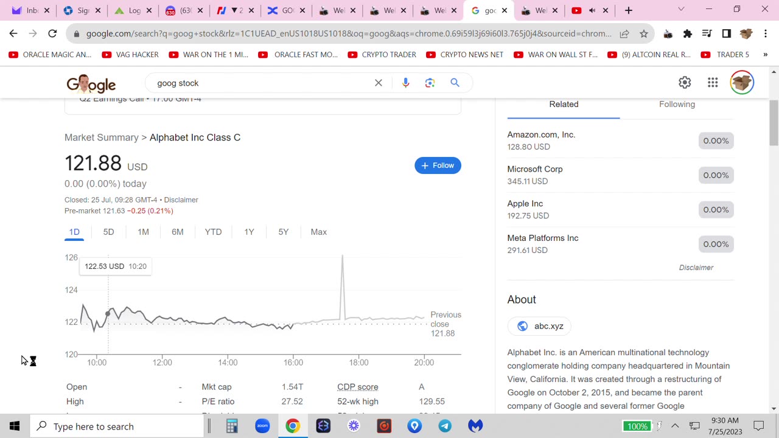Select the YTD chart range
The height and width of the screenshot is (438, 779).
pyautogui.click(x=213, y=232)
